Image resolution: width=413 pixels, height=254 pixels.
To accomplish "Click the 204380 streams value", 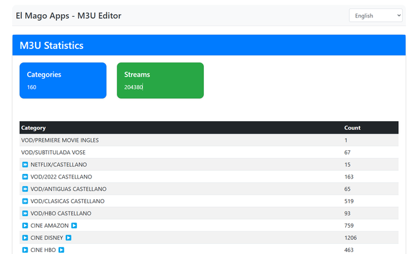I will tap(134, 87).
